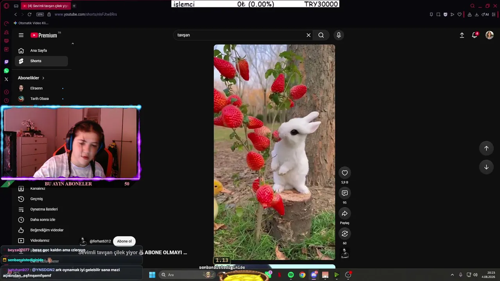The width and height of the screenshot is (500, 281).
Task: Open Twitch in the Opera sidebar
Action: pyautogui.click(x=6, y=62)
